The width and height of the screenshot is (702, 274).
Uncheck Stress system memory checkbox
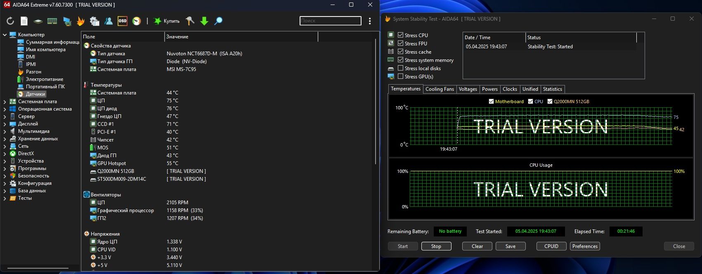click(x=400, y=60)
